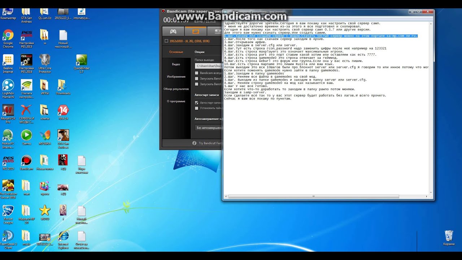462x260 pixels.
Task: Switch to Основные tab in Bandicam
Action: click(176, 52)
